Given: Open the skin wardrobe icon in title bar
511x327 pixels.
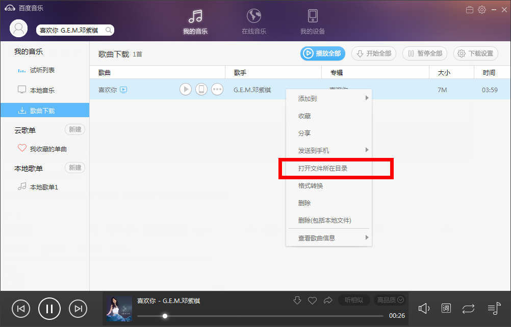Looking at the screenshot, I should click(x=470, y=10).
